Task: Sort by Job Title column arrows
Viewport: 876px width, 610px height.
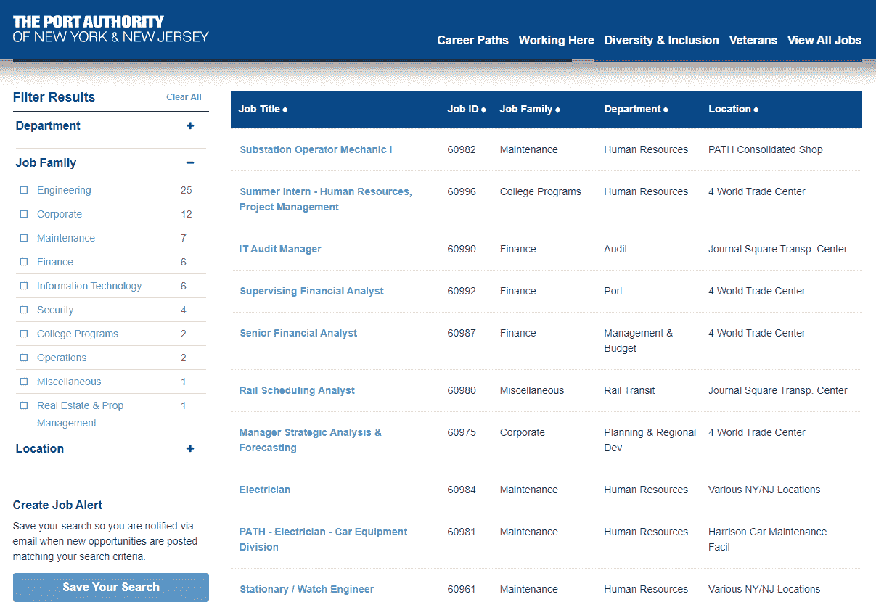Action: coord(285,110)
